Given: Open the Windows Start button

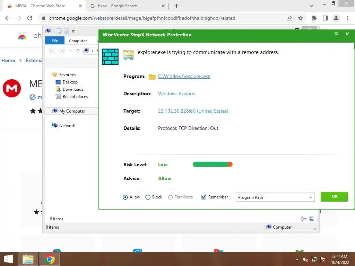Looking at the screenshot, I should pos(8,259).
